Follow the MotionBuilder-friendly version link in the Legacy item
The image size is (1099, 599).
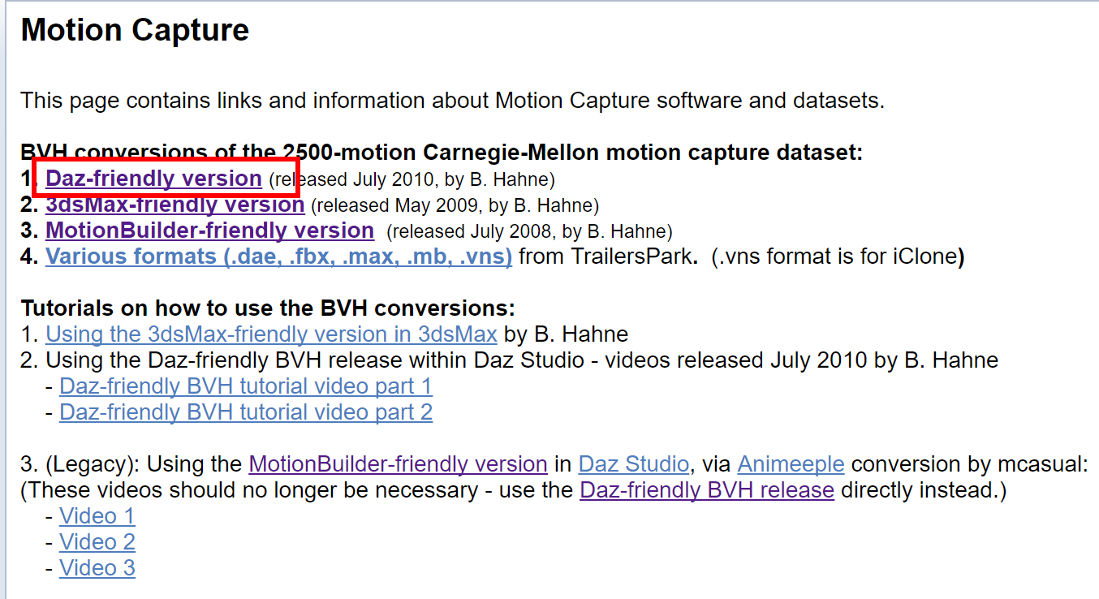398,464
